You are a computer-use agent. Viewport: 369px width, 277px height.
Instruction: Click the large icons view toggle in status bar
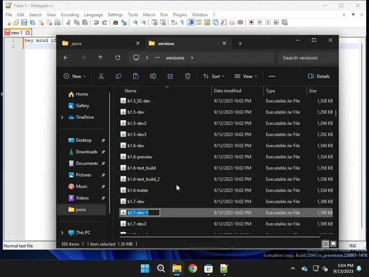[333, 244]
